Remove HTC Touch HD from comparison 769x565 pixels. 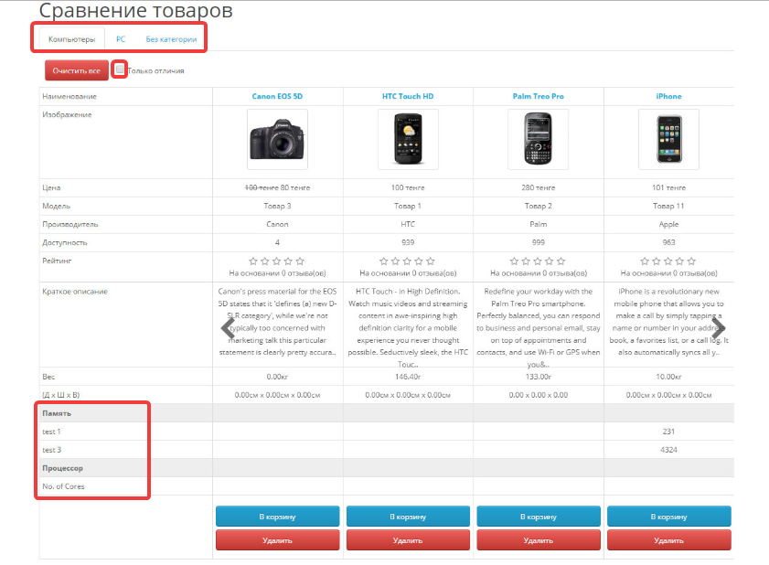pos(408,540)
